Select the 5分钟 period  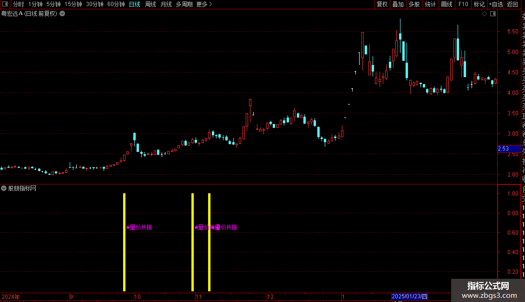coord(53,4)
